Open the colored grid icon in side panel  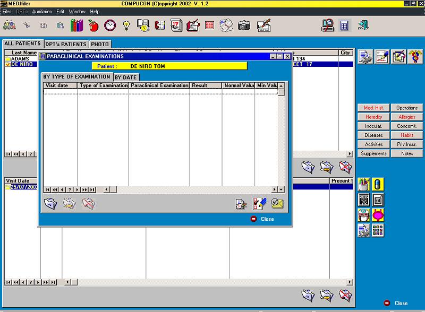click(x=378, y=231)
